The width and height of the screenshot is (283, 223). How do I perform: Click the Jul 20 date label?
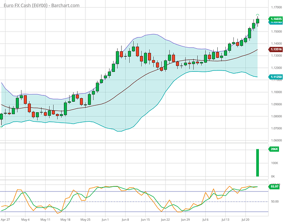click(245, 220)
